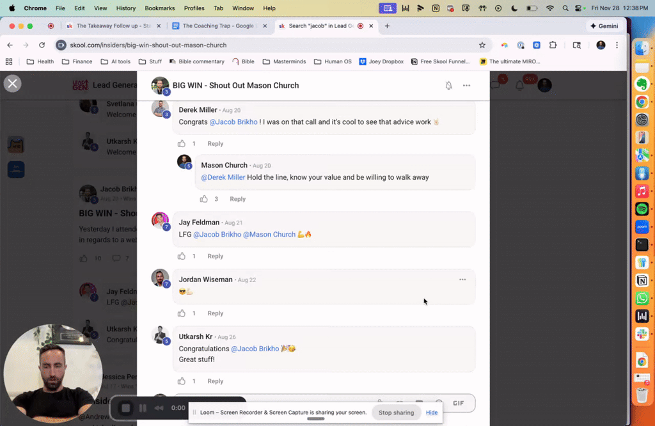The height and width of the screenshot is (426, 655).
Task: Like Jordan Wiseman's comment
Action: tap(181, 313)
